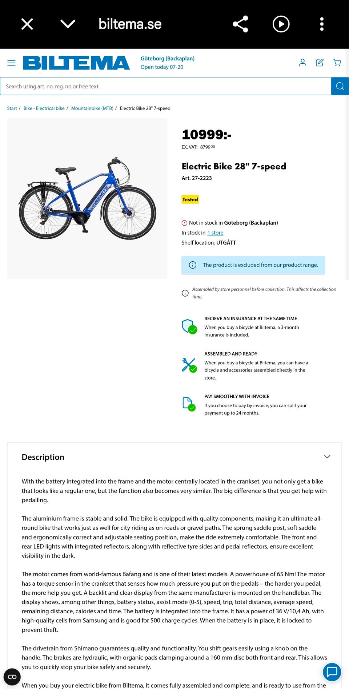349x689 pixels.
Task: Click the "1 store" stock link
Action: pos(215,233)
